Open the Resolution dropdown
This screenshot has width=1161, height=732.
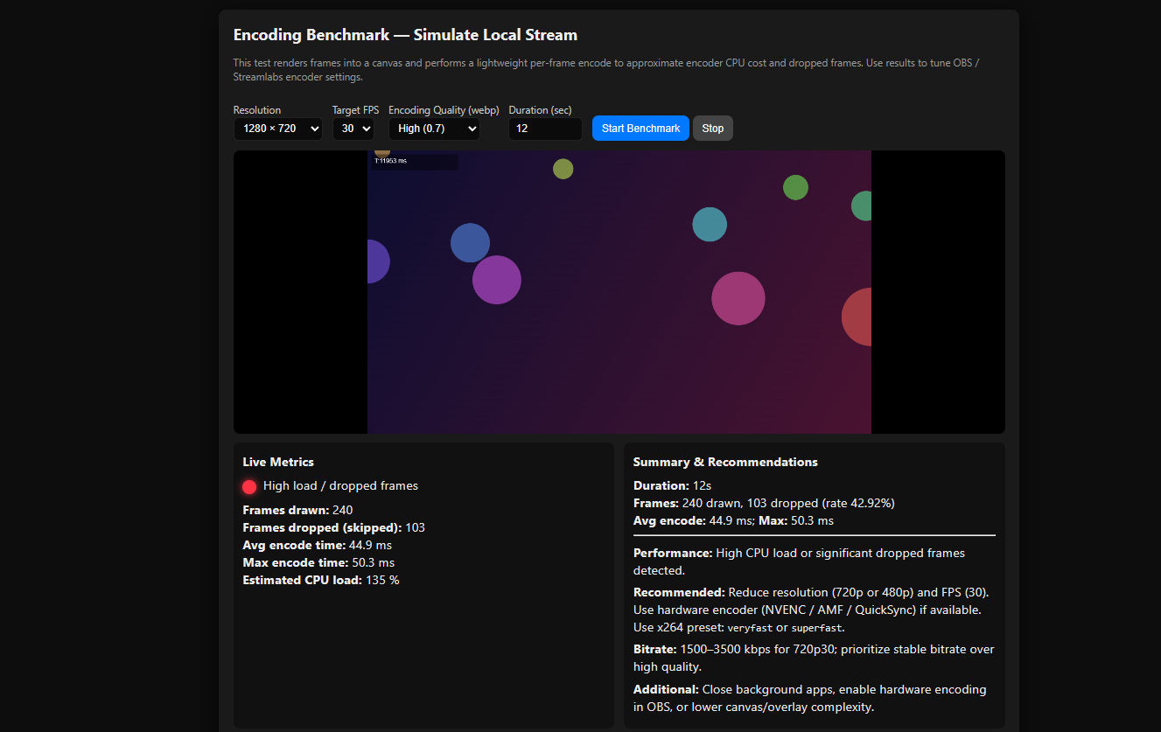277,129
